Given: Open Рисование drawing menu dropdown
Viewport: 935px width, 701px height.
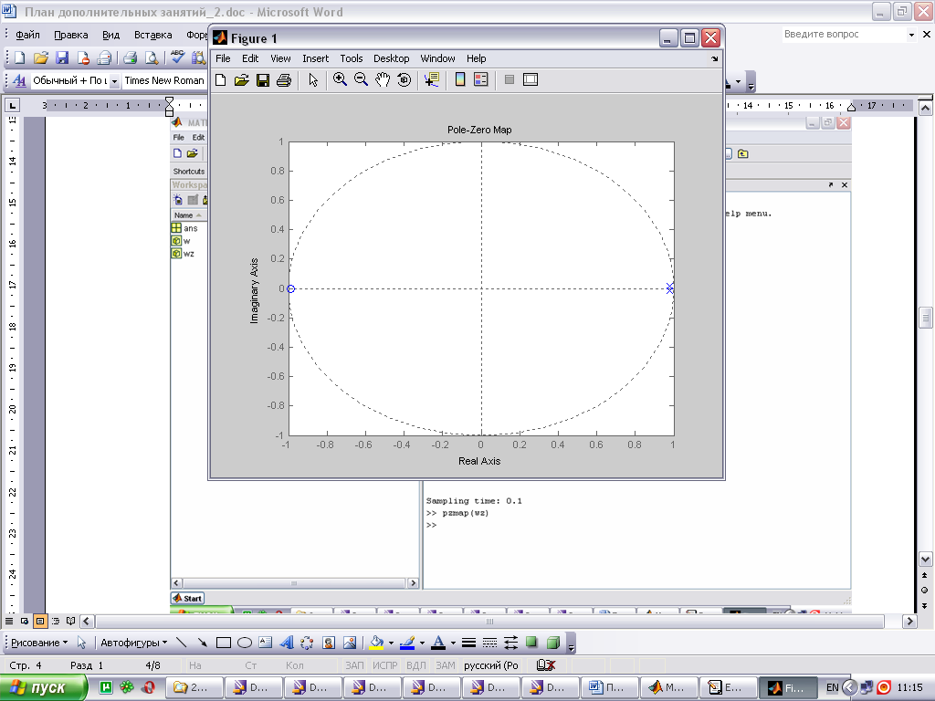Looking at the screenshot, I should [39, 643].
